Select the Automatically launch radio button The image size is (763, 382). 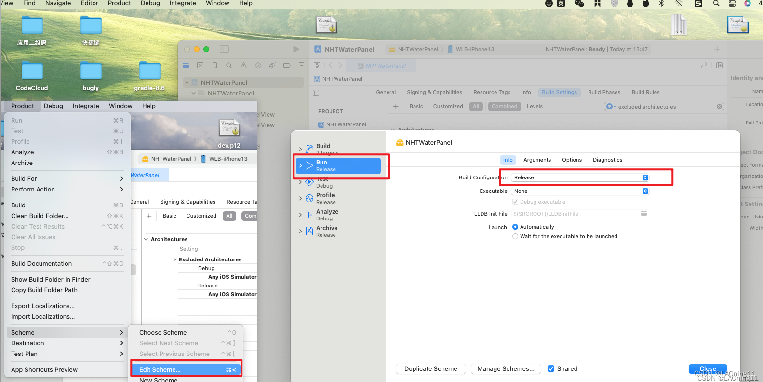point(515,227)
